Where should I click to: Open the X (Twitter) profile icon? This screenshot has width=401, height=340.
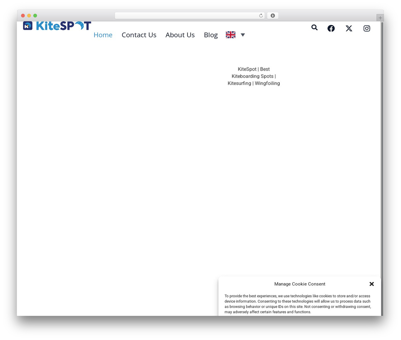point(349,29)
